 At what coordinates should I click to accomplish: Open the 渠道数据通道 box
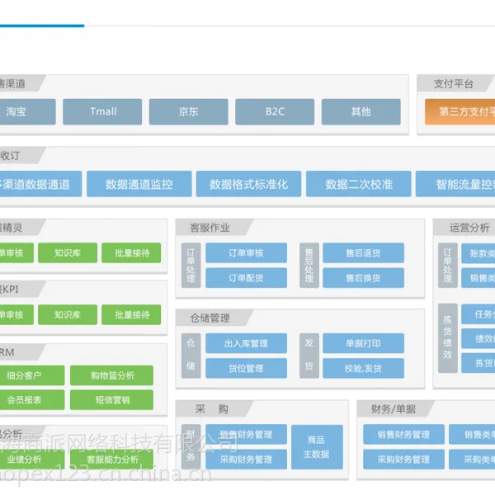pos(40,184)
